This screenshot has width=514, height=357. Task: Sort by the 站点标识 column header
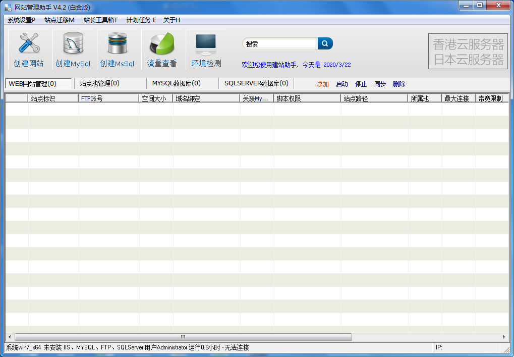pos(53,98)
